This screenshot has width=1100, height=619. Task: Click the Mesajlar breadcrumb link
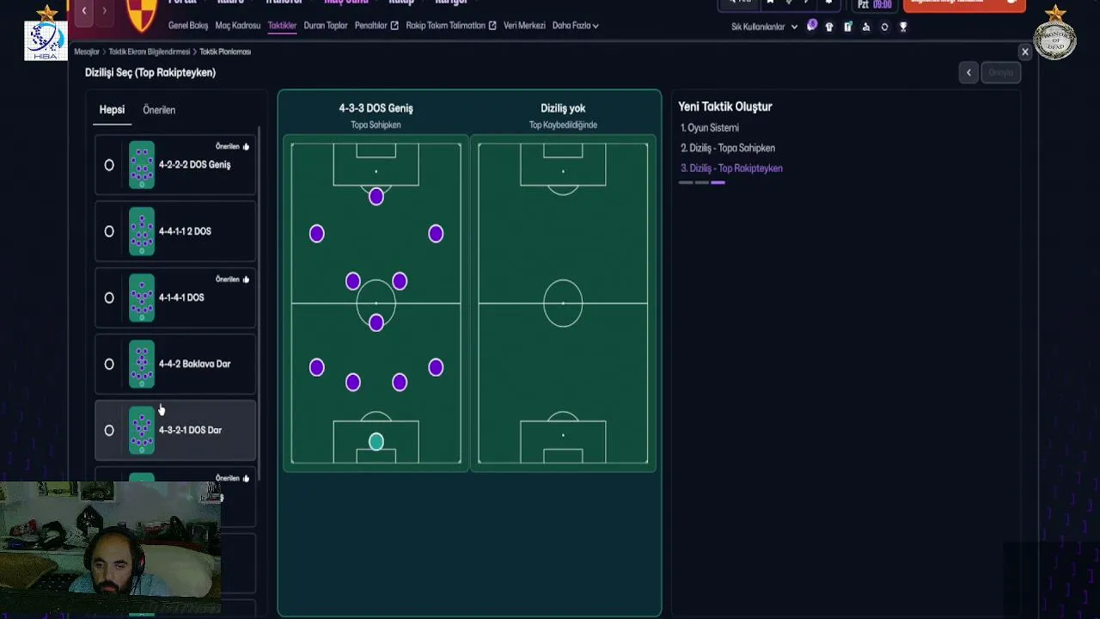(87, 52)
